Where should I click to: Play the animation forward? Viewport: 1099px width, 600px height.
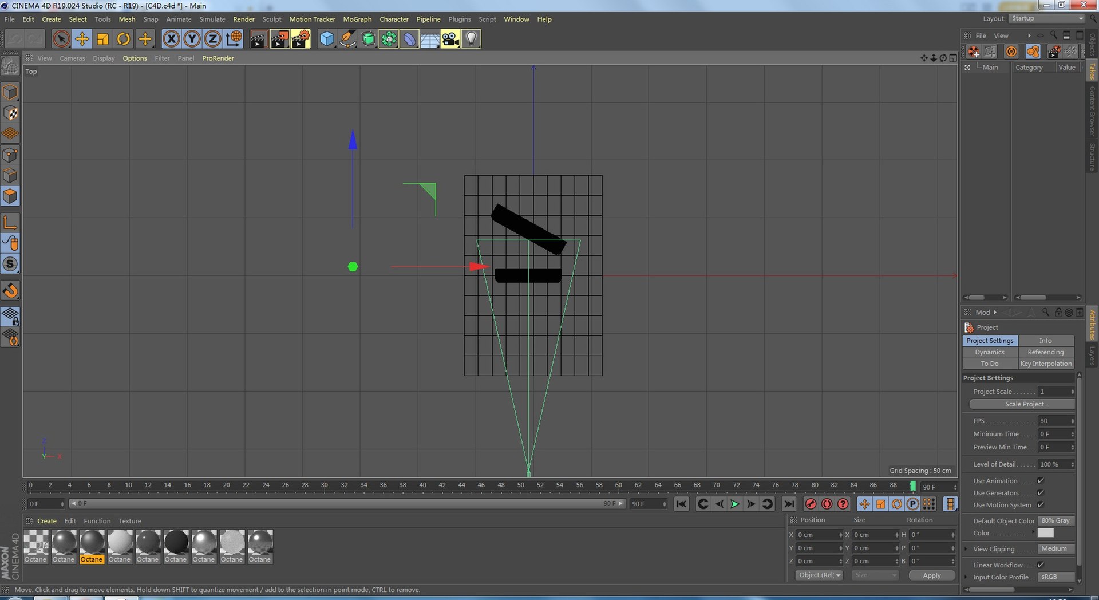click(735, 504)
